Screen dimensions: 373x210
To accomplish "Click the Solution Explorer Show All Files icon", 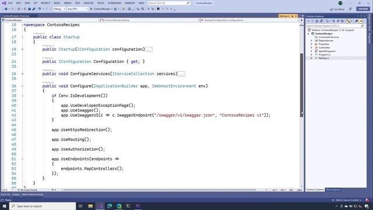I will [342, 21].
